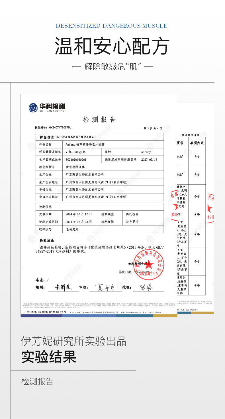Click the 审核 handwritten signature
This screenshot has height=419, width=225.
click(x=104, y=287)
